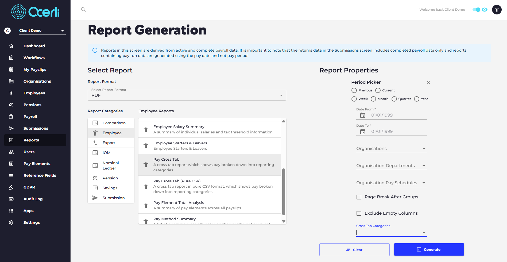Open the accessibility icon button at top right

(497, 10)
